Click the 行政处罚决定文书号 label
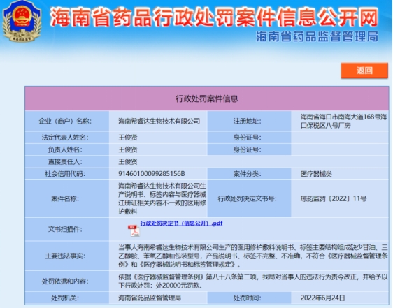This screenshot has width=393, height=308. 247,199
